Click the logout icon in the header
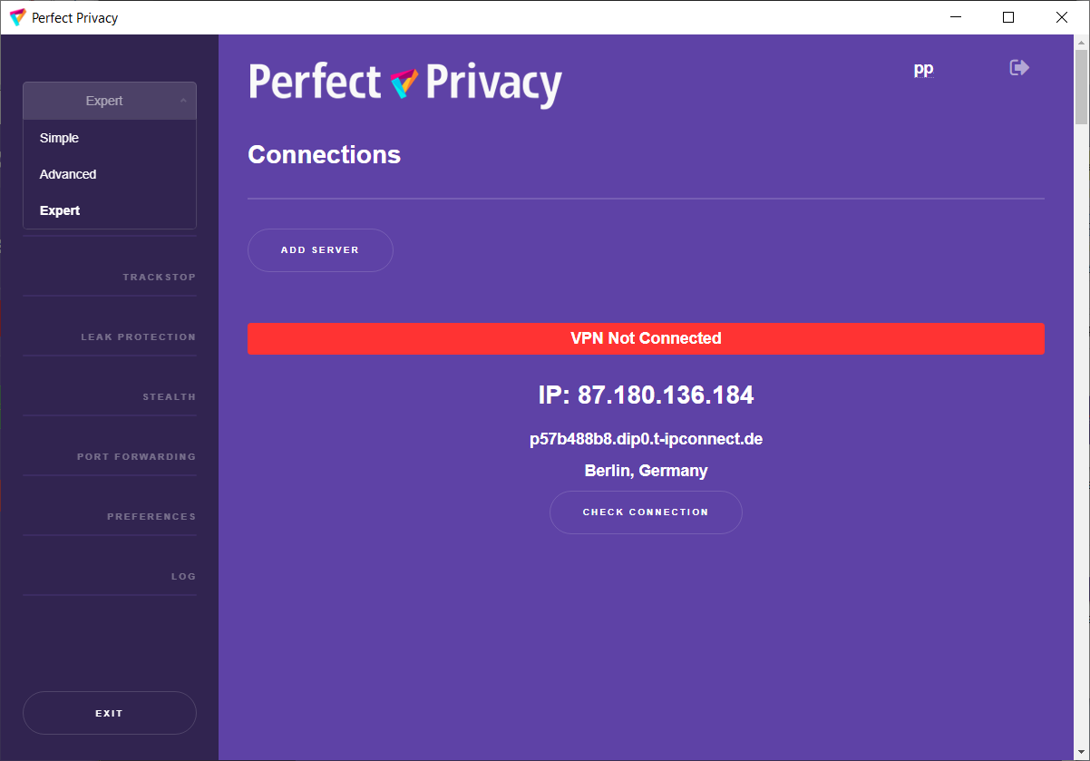 (1019, 68)
